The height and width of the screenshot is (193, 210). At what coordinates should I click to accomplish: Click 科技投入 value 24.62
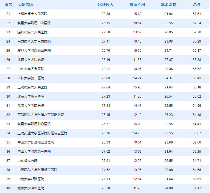(106, 170)
